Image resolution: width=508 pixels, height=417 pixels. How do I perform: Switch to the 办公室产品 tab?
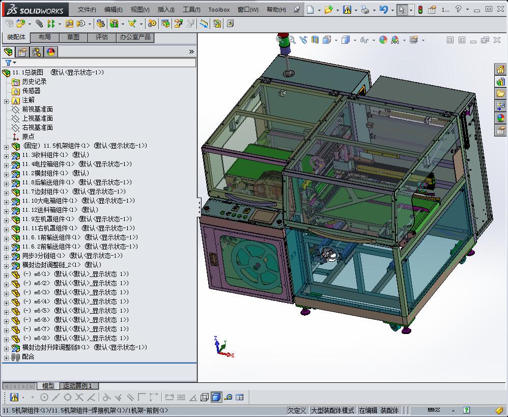[x=135, y=37]
